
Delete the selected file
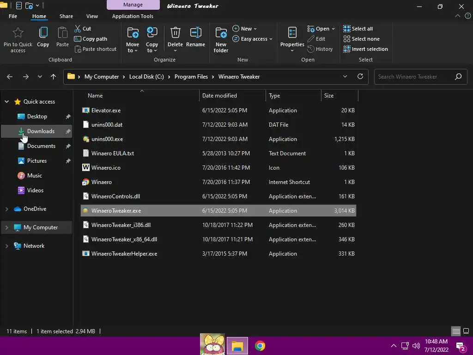tap(175, 38)
